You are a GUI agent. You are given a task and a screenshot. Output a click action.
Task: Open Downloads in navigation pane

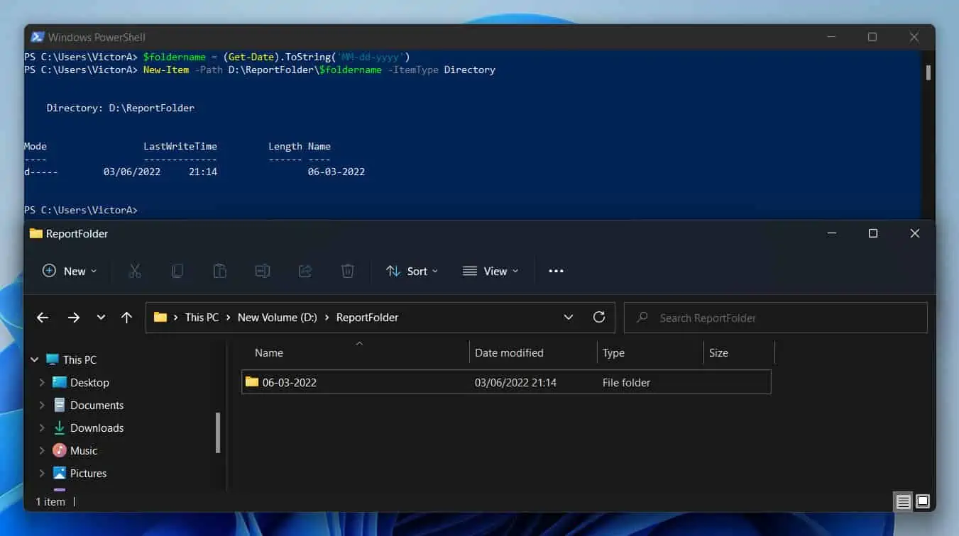click(x=97, y=428)
